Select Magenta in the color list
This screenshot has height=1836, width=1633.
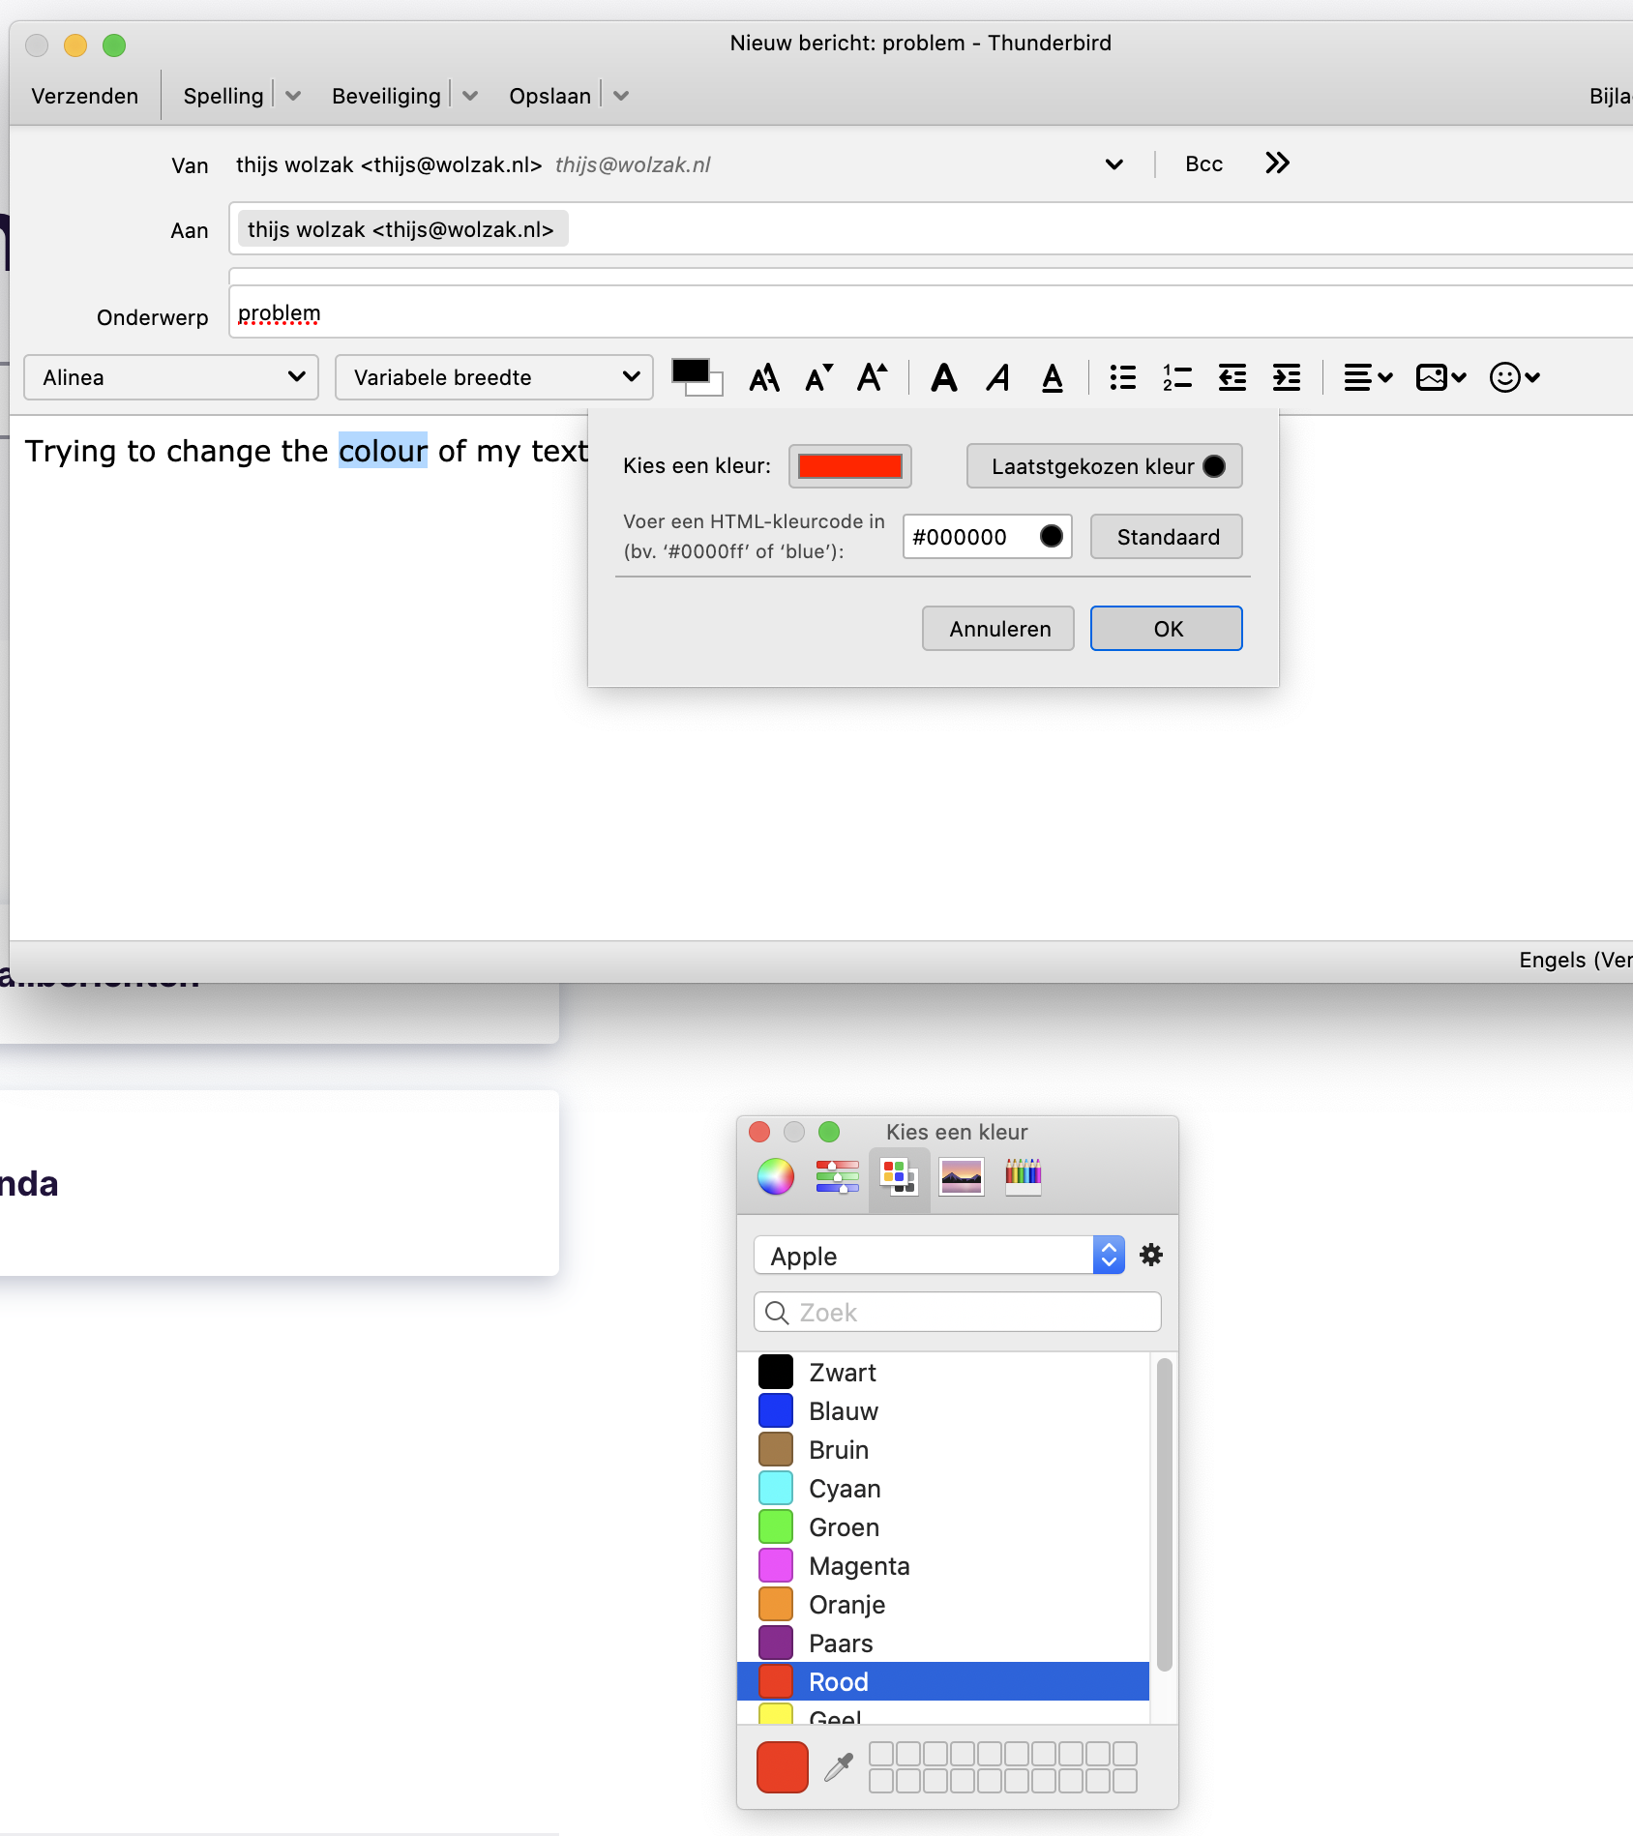[943, 1565]
